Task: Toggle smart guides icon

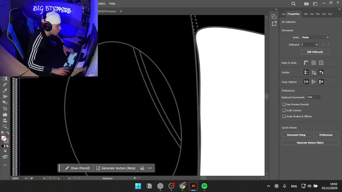Action: 321,72
